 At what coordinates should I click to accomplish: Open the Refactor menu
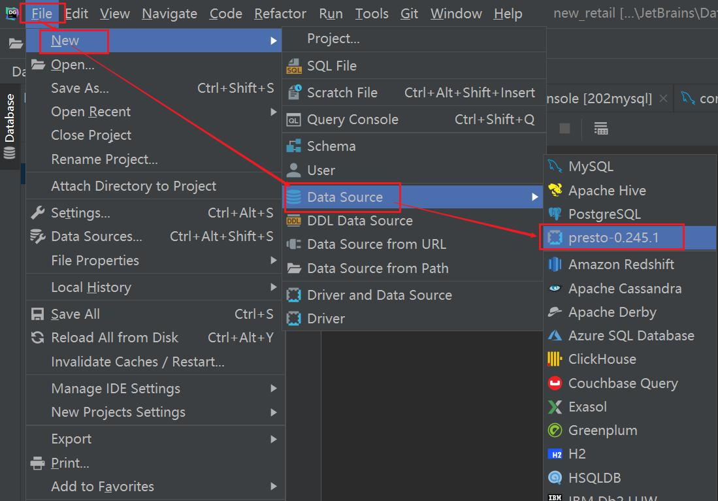tap(280, 14)
